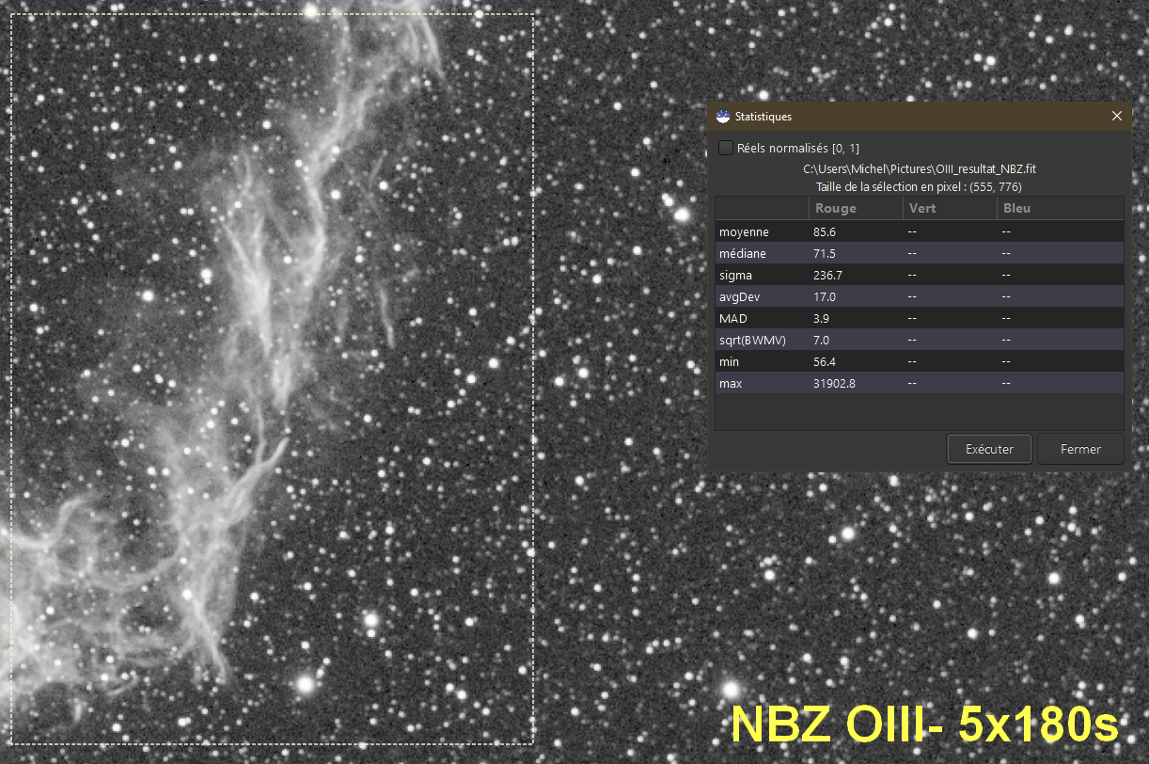Click the Exécuter button
This screenshot has height=764, width=1149.
coord(989,449)
